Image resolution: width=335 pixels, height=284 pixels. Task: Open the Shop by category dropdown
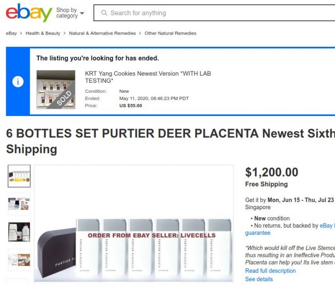pos(70,13)
